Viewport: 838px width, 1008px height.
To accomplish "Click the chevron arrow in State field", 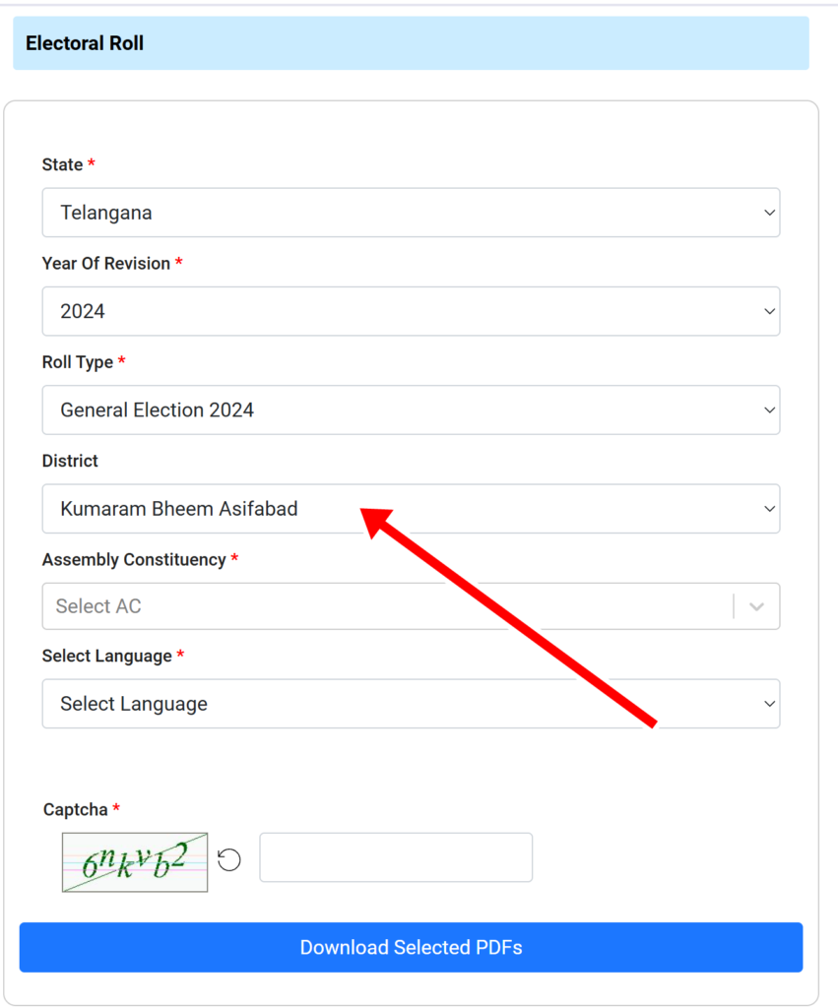I will [x=769, y=213].
